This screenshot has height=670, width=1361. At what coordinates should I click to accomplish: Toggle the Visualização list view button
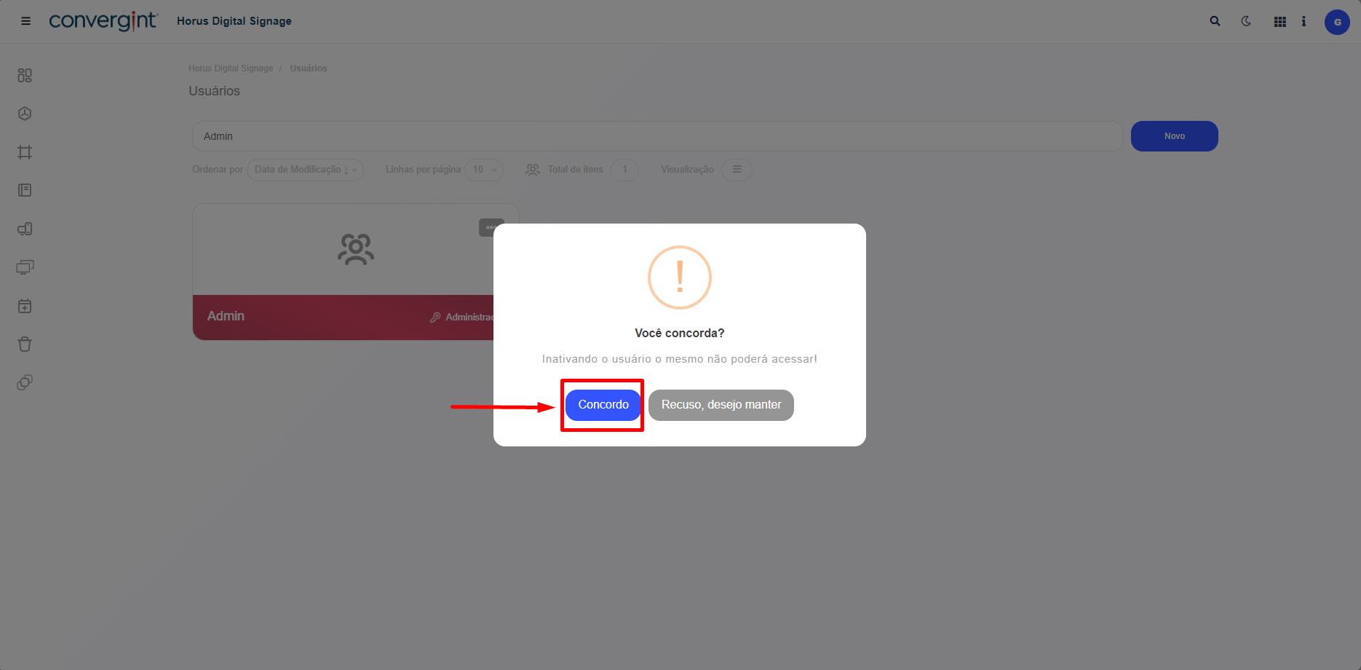[x=737, y=170]
